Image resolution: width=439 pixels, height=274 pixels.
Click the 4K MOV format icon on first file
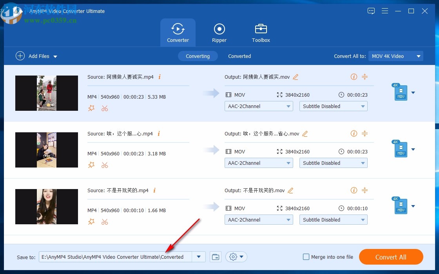click(400, 93)
